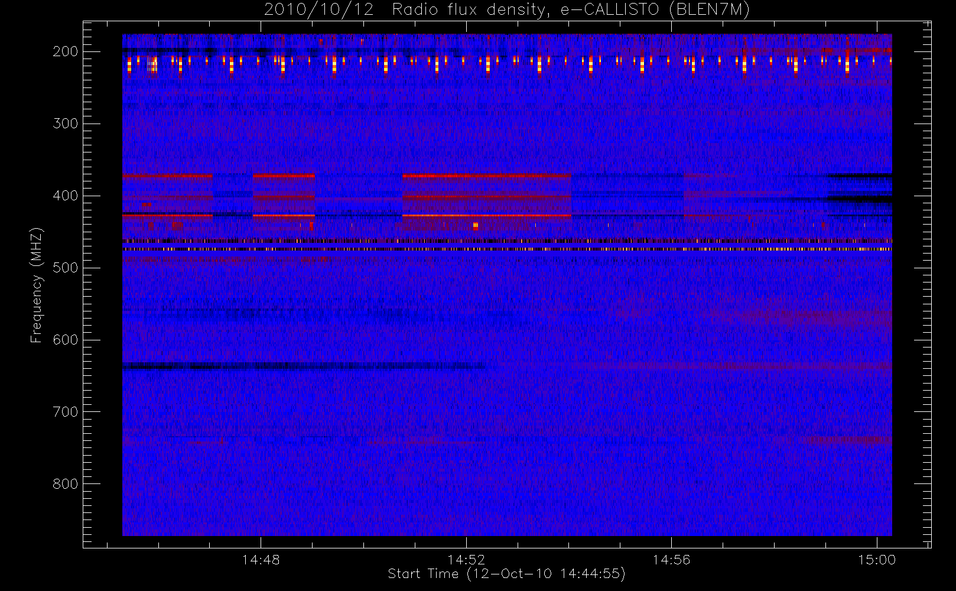
Task: Click the 14:48 time tick label
Action: (261, 560)
